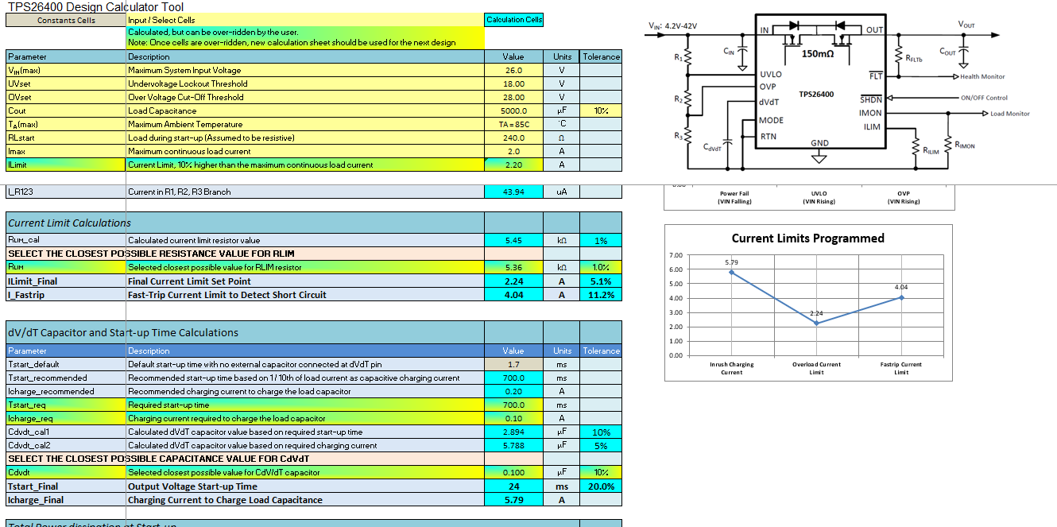The height and width of the screenshot is (527, 1057).
Task: Select the VIN(max) value cell showing 26.0
Action: [x=513, y=70]
